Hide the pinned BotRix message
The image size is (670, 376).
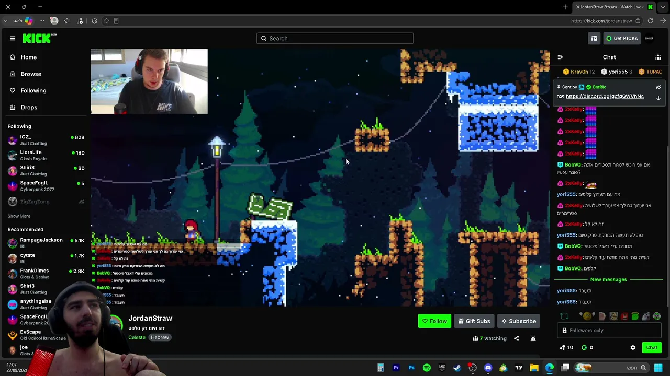click(658, 87)
